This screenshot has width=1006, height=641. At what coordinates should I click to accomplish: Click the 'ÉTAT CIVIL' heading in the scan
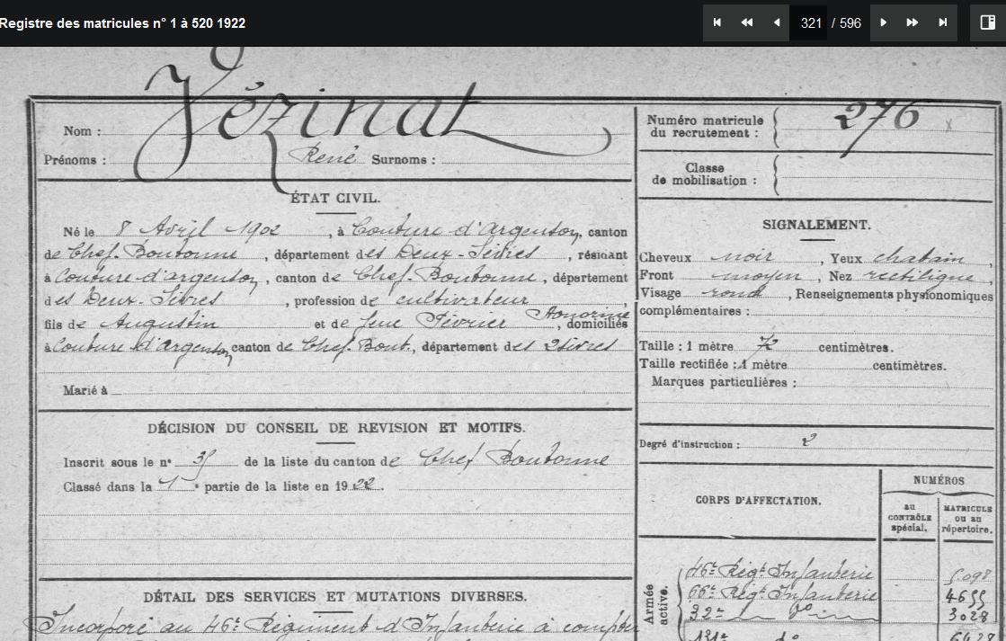(334, 198)
